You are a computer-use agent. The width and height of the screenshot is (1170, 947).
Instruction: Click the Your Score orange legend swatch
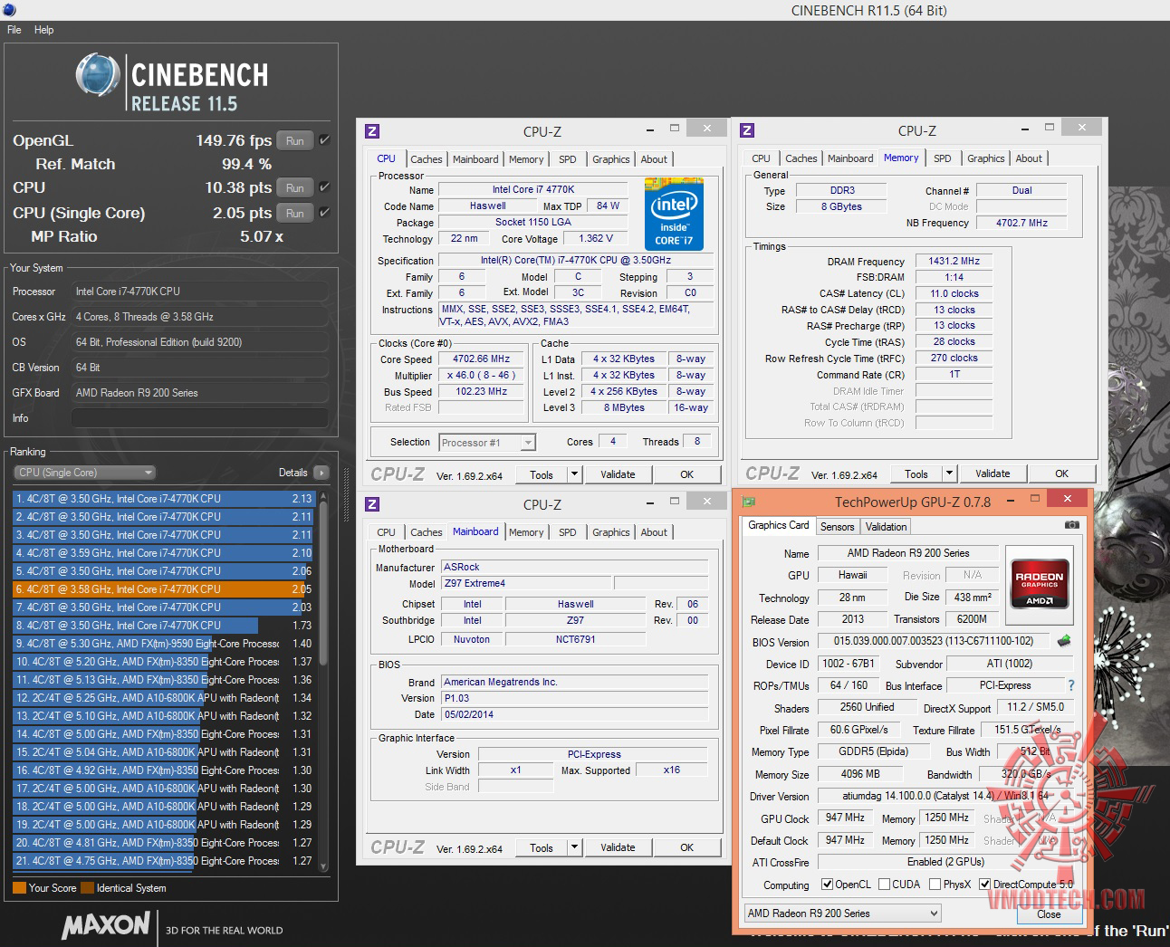point(19,888)
